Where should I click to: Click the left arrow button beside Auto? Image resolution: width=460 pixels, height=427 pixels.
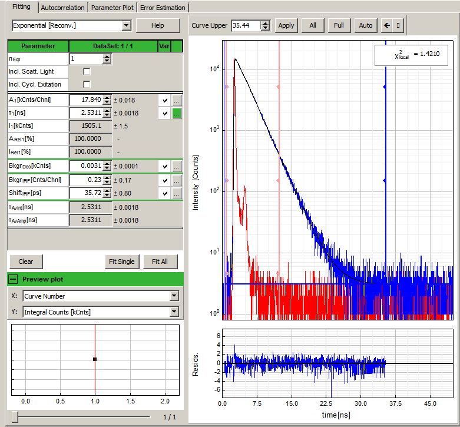pos(387,25)
